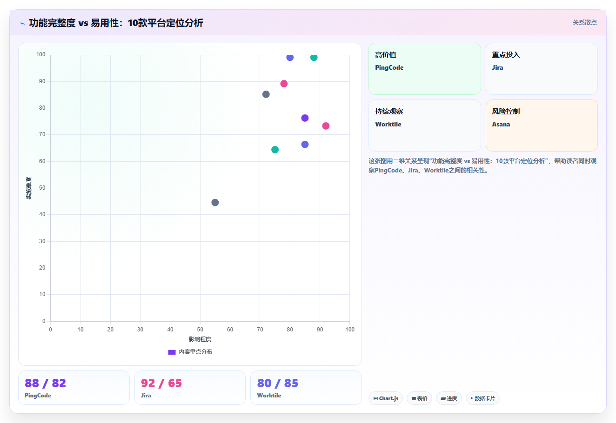Click the teal scatter point at top near 88
The width and height of the screenshot is (616, 423).
314,57
